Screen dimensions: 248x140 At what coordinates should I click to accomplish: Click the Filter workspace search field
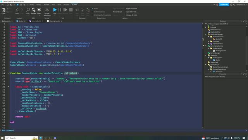tap(226, 24)
